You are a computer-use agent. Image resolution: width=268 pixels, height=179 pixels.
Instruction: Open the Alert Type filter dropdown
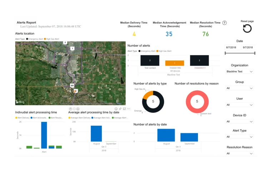click(239, 137)
